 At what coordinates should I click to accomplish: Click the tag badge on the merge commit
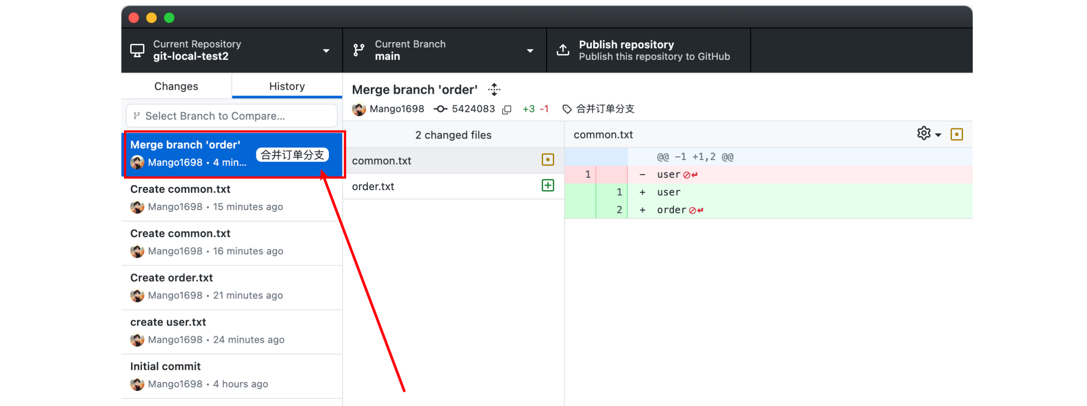292,155
